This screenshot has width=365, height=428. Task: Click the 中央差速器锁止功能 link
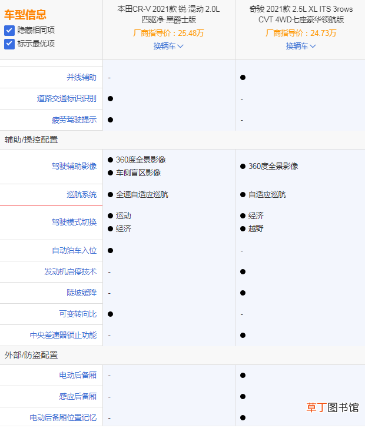[63, 335]
